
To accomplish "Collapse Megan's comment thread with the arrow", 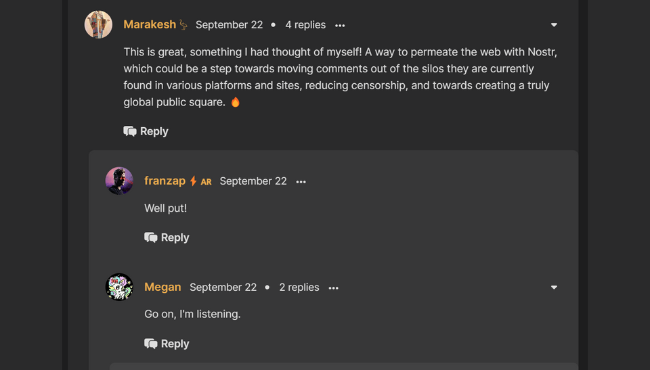I will click(x=554, y=287).
